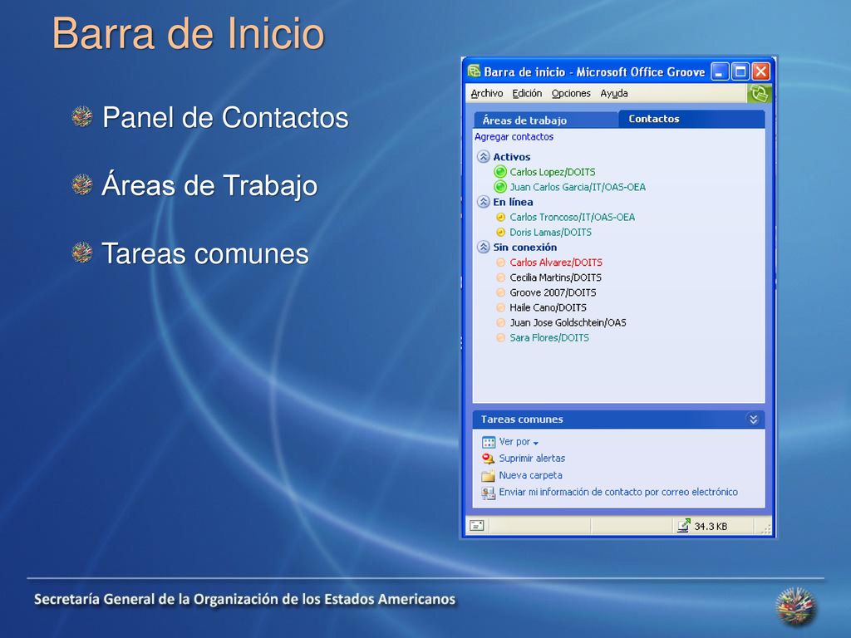Click offline status icon beside Cecilia Martins
This screenshot has height=638, width=851.
[501, 277]
